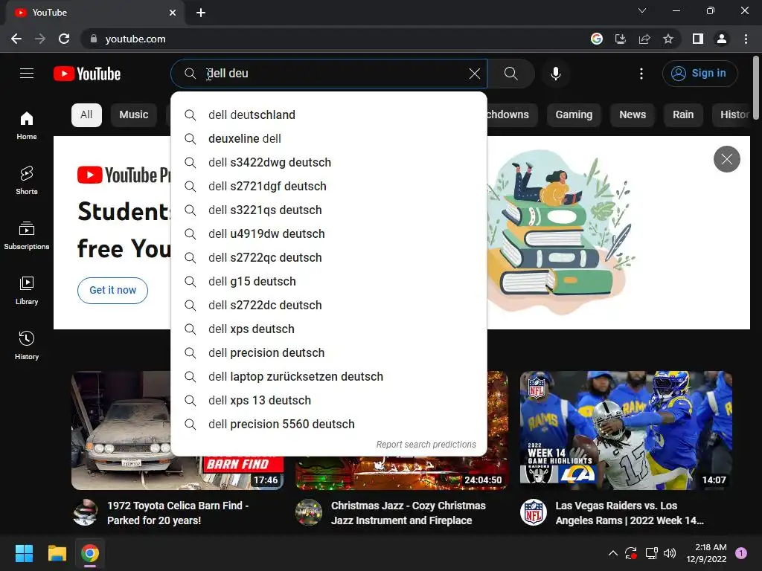Click Report search predictions link
Viewport: 762px width, 571px height.
[426, 445]
